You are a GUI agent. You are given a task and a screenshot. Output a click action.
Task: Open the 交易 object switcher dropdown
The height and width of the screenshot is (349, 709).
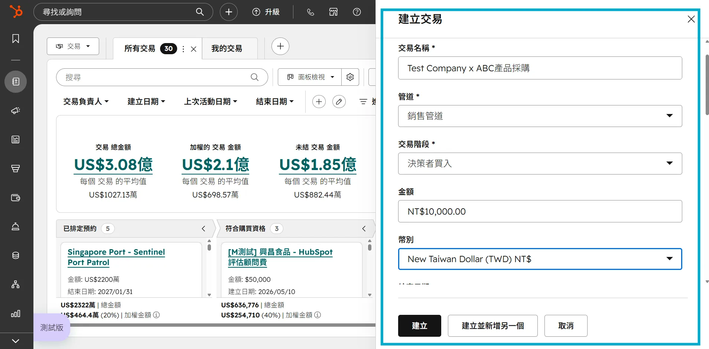73,46
